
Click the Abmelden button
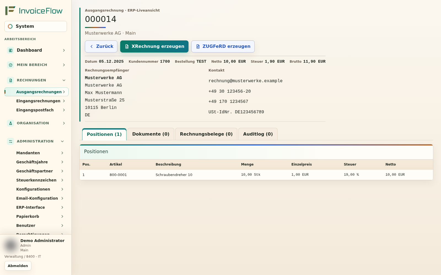coord(18,266)
